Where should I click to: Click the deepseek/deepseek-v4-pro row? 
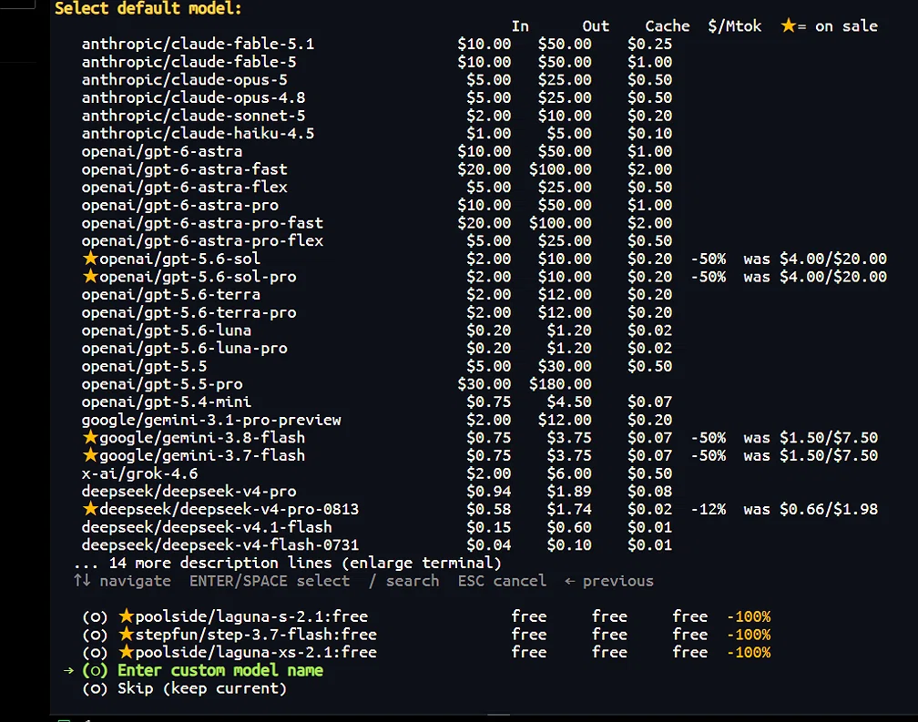tap(377, 492)
